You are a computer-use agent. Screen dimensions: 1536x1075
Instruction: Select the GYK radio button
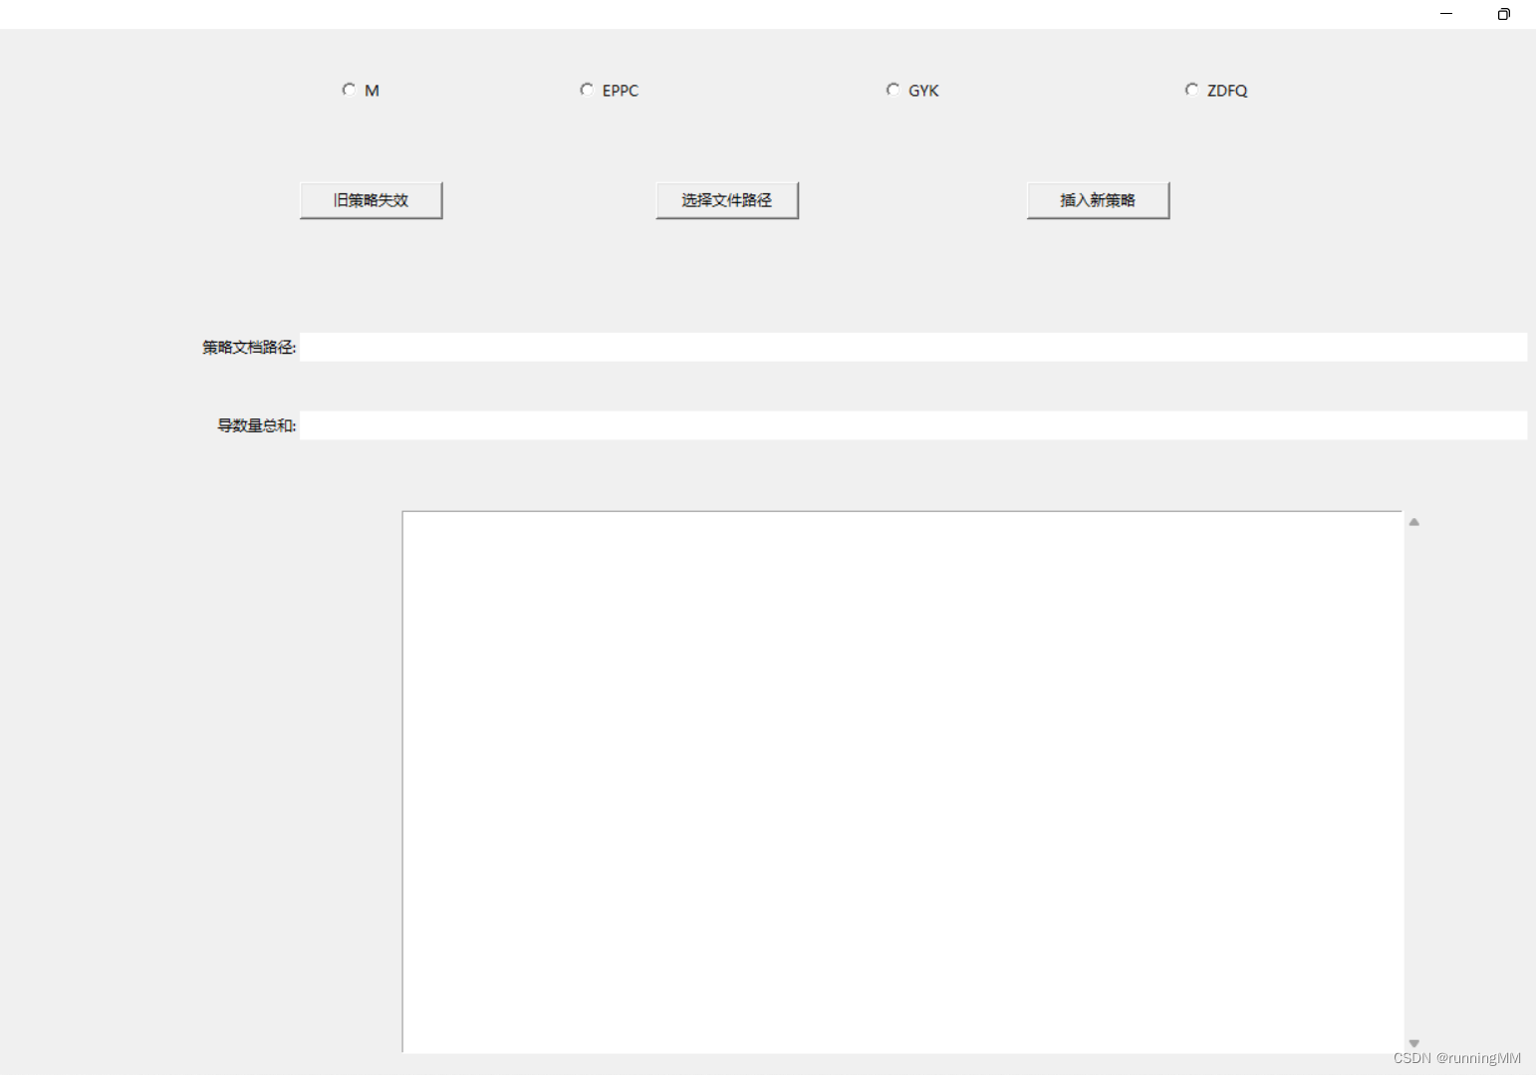tap(893, 90)
